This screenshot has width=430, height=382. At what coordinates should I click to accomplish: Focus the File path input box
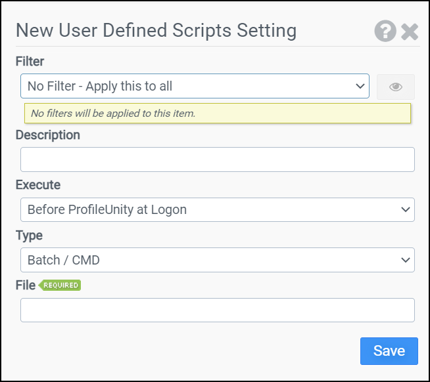217,310
